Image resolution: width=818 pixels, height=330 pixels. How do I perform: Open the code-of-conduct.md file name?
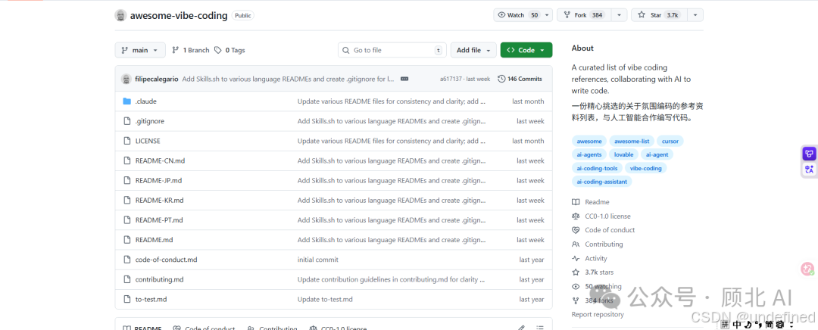click(166, 260)
